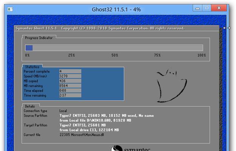Click the source line with 10152 MB used

[x=107, y=116]
